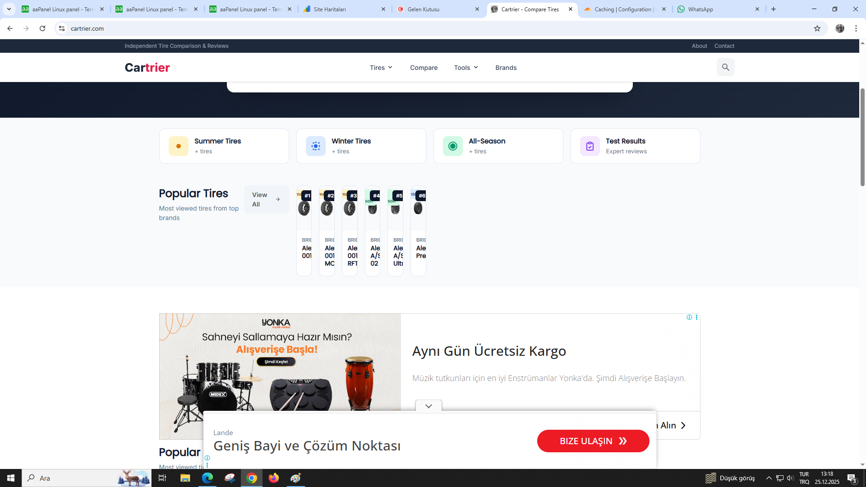Open the Windows Start menu
The image size is (866, 487).
(x=11, y=478)
